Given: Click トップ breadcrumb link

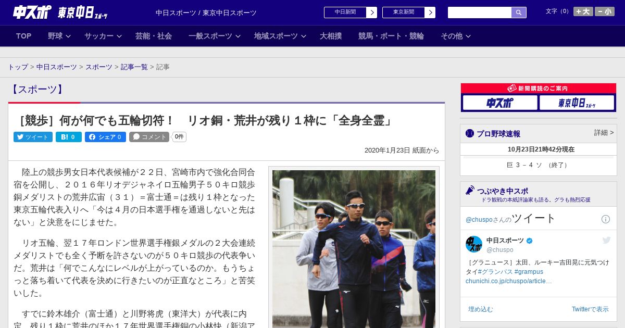Looking at the screenshot, I should pyautogui.click(x=18, y=67).
